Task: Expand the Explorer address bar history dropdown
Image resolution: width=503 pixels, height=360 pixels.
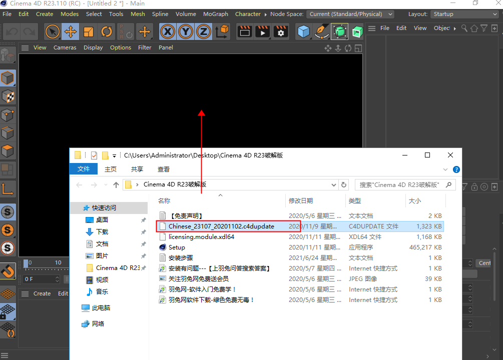Action: point(334,184)
